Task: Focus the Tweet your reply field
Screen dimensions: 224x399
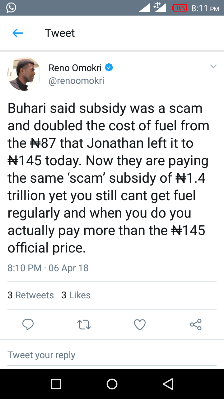Action: point(112,355)
